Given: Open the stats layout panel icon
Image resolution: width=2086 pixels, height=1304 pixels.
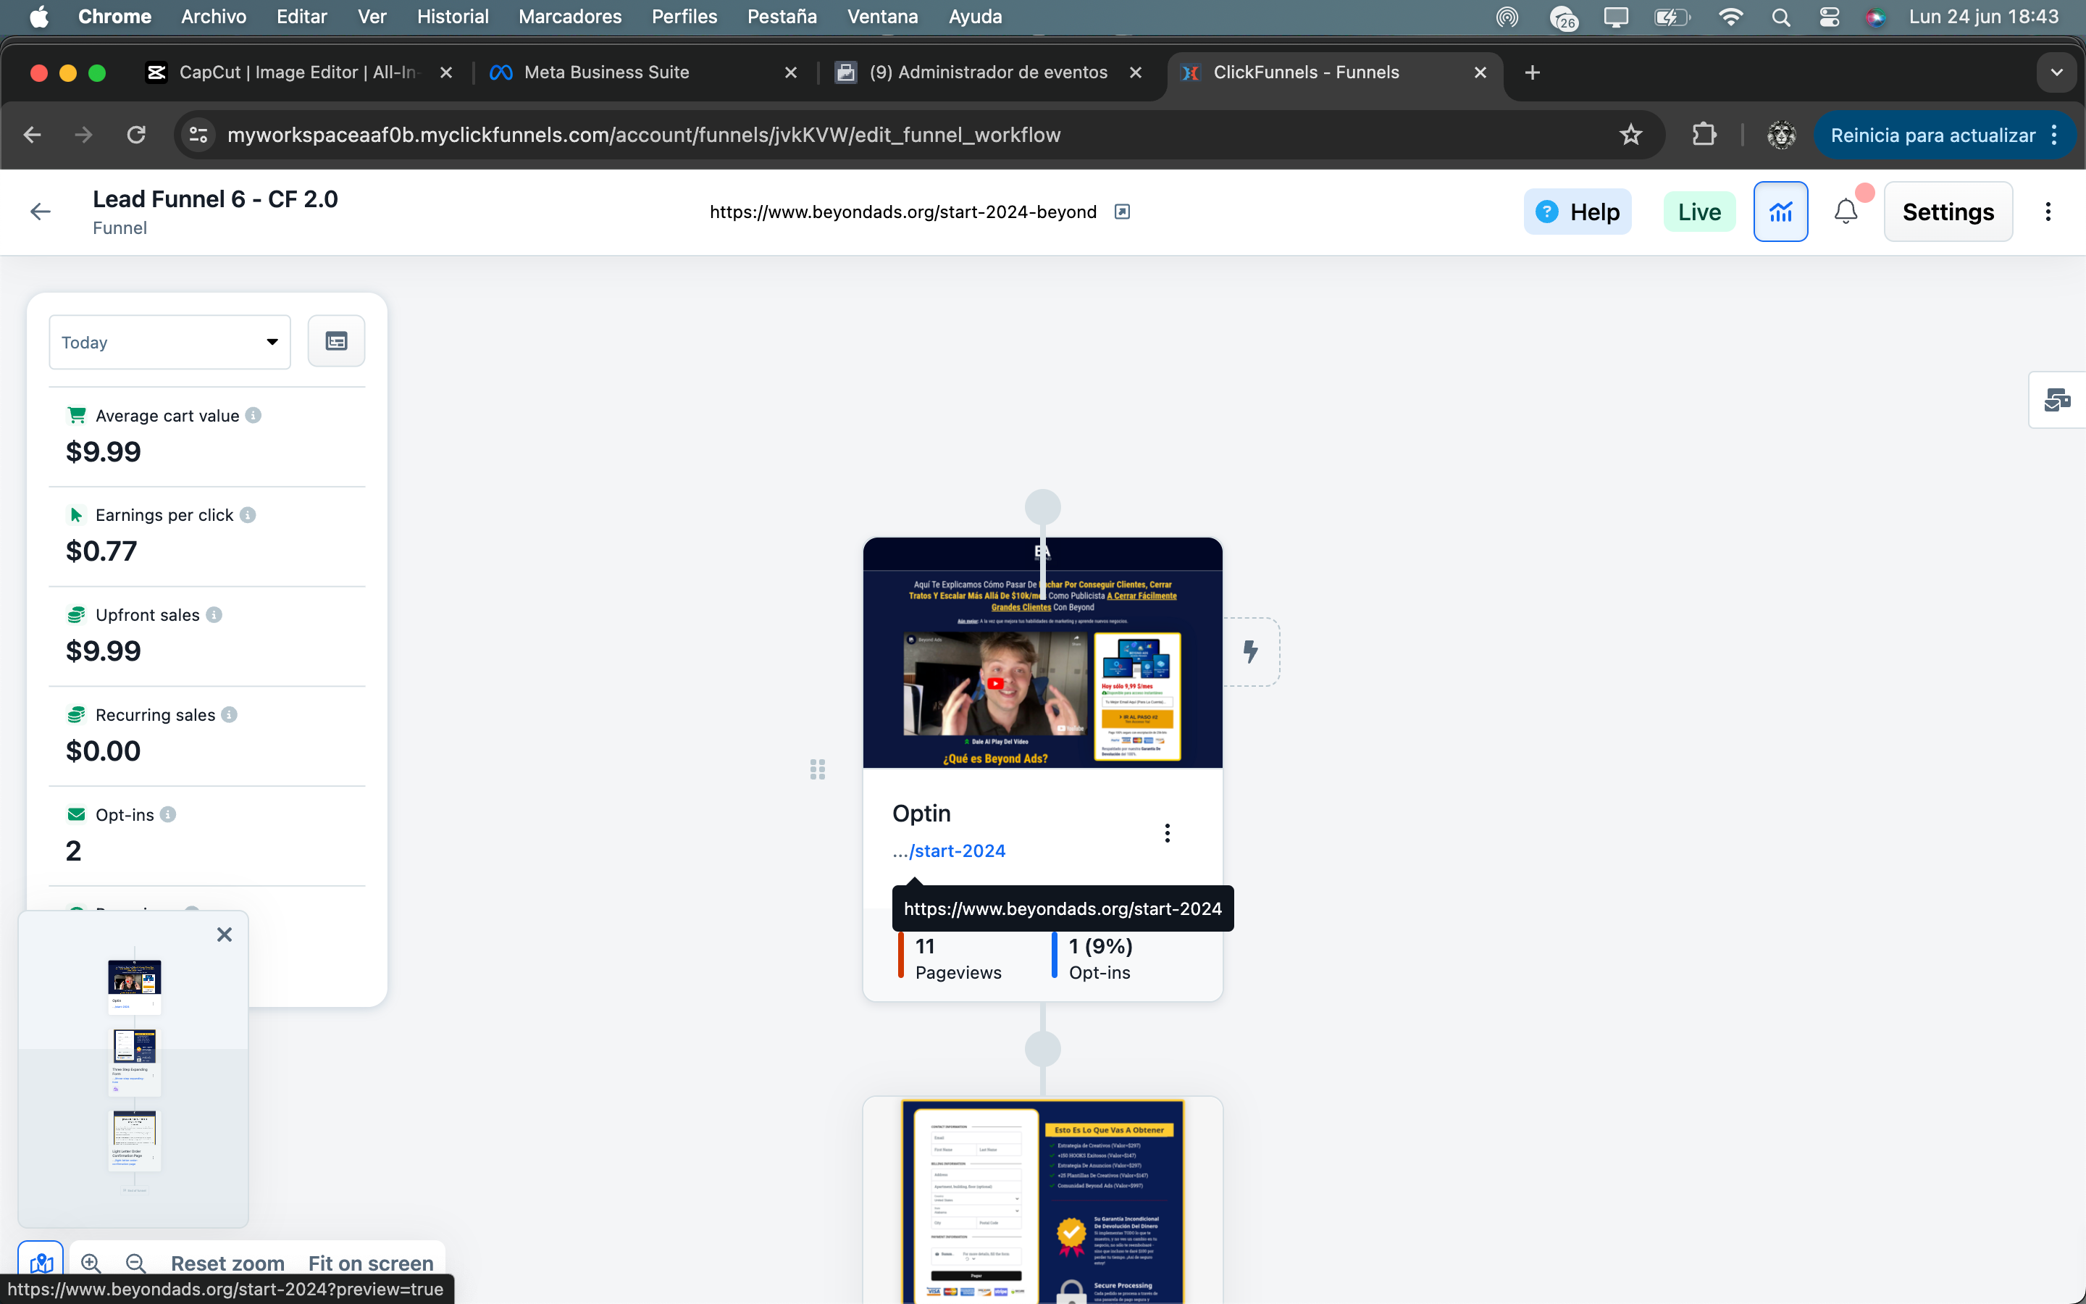Looking at the screenshot, I should 336,341.
